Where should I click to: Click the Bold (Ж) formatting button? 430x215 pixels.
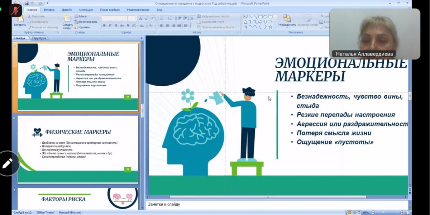(104, 25)
